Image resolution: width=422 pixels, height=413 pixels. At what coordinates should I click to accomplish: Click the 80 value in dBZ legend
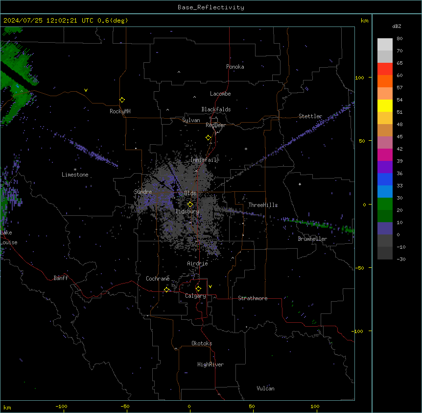tap(399, 39)
